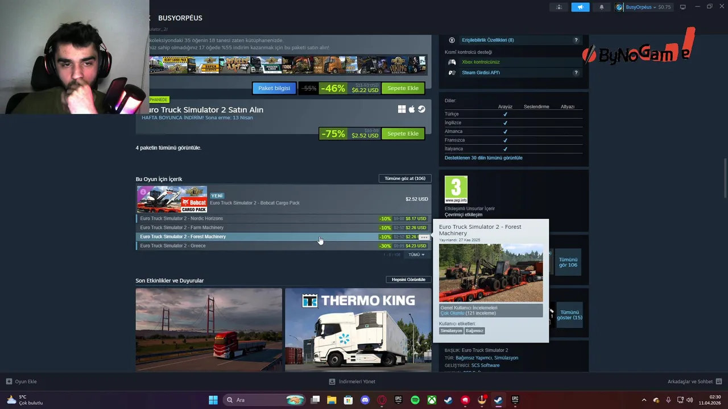Click Oyun Ekle at bottom left
This screenshot has width=728, height=409.
click(22, 382)
